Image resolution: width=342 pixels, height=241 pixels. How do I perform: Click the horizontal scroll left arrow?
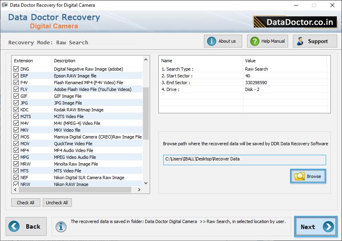coord(15,190)
